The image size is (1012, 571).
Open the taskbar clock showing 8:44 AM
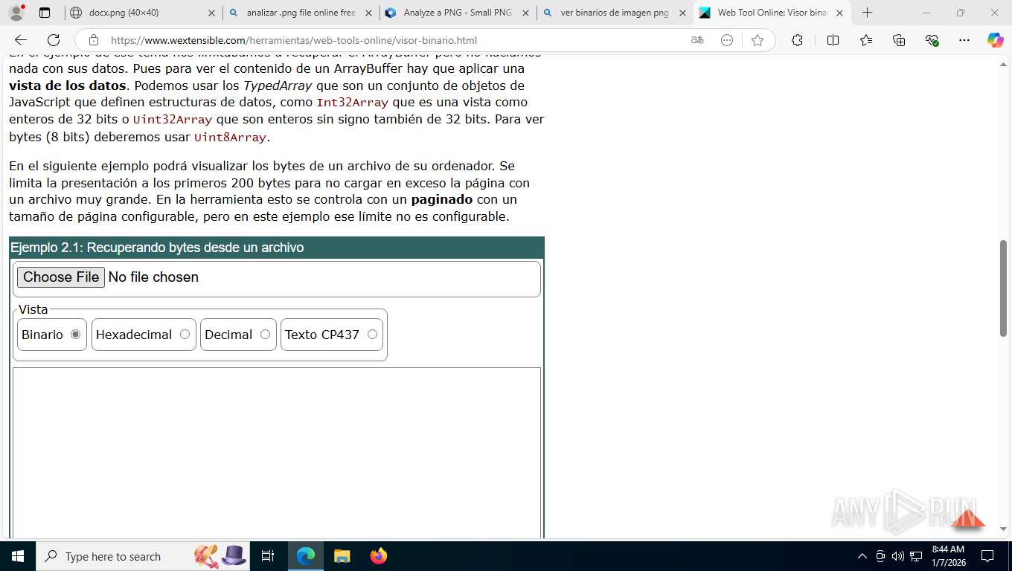pyautogui.click(x=948, y=556)
